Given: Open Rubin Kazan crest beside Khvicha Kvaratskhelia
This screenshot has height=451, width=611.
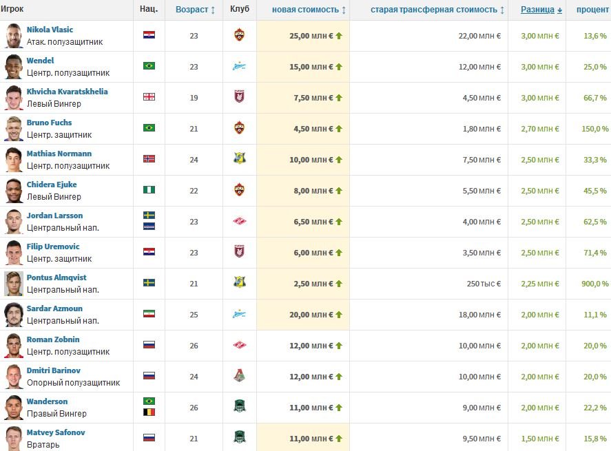Looking at the screenshot, I should point(239,97).
